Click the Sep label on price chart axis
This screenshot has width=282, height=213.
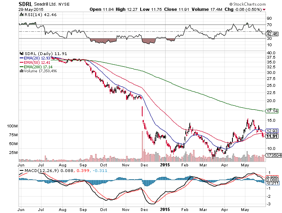(x=83, y=165)
